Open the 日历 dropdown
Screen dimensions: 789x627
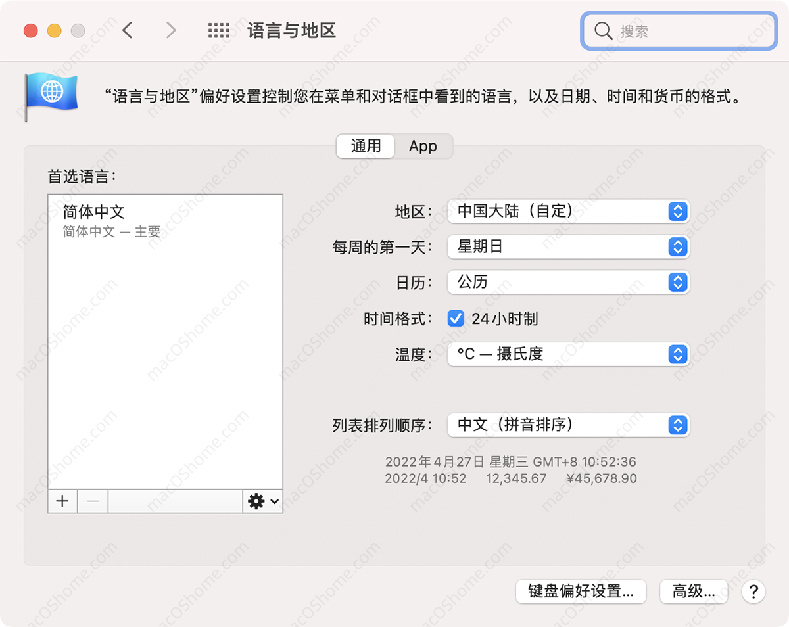(x=568, y=283)
